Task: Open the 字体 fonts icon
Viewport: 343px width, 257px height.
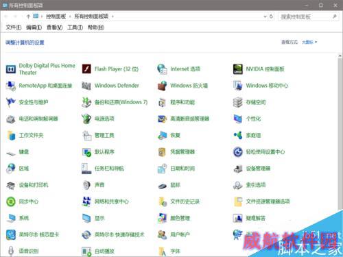Action: (162, 252)
